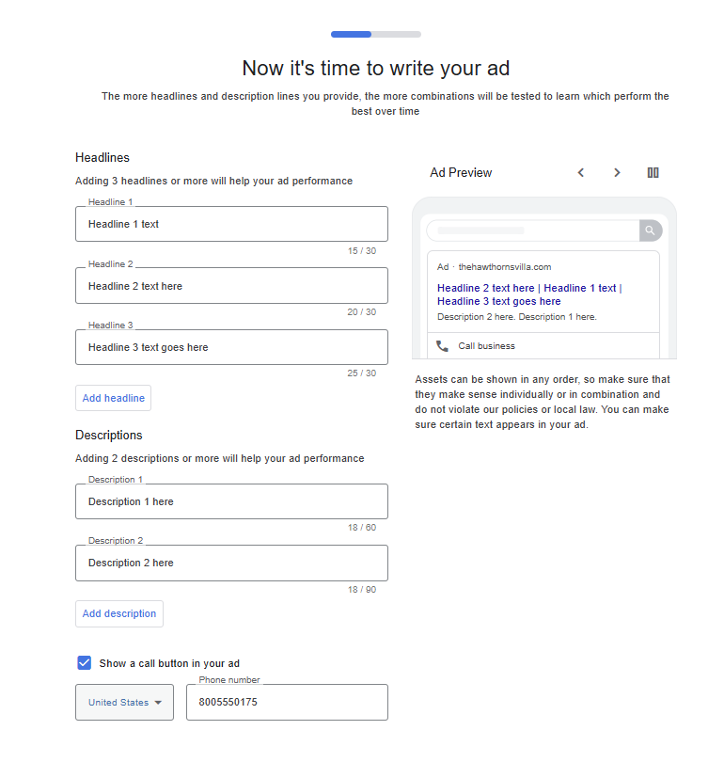Click the preview search bar placeholder
The height and width of the screenshot is (762, 724).
tap(480, 230)
